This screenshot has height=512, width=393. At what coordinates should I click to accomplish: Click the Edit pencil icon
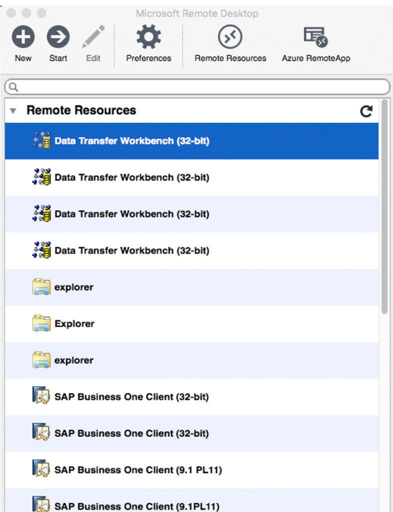click(x=93, y=36)
